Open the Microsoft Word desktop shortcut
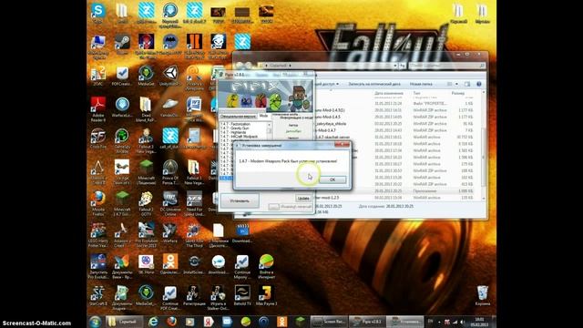This screenshot has width=583, height=328. tap(194, 108)
